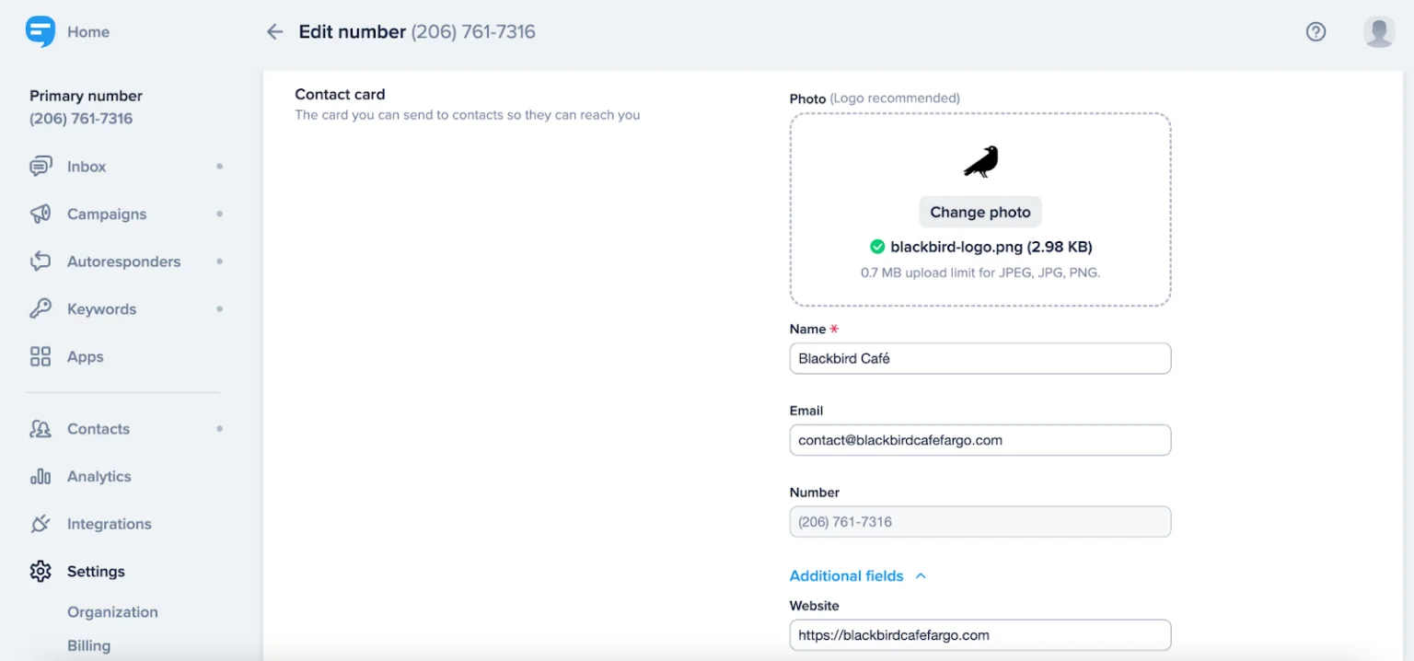Screen dimensions: 1414x661
Task: Select the Campaigns megaphone icon
Action: pyautogui.click(x=40, y=214)
